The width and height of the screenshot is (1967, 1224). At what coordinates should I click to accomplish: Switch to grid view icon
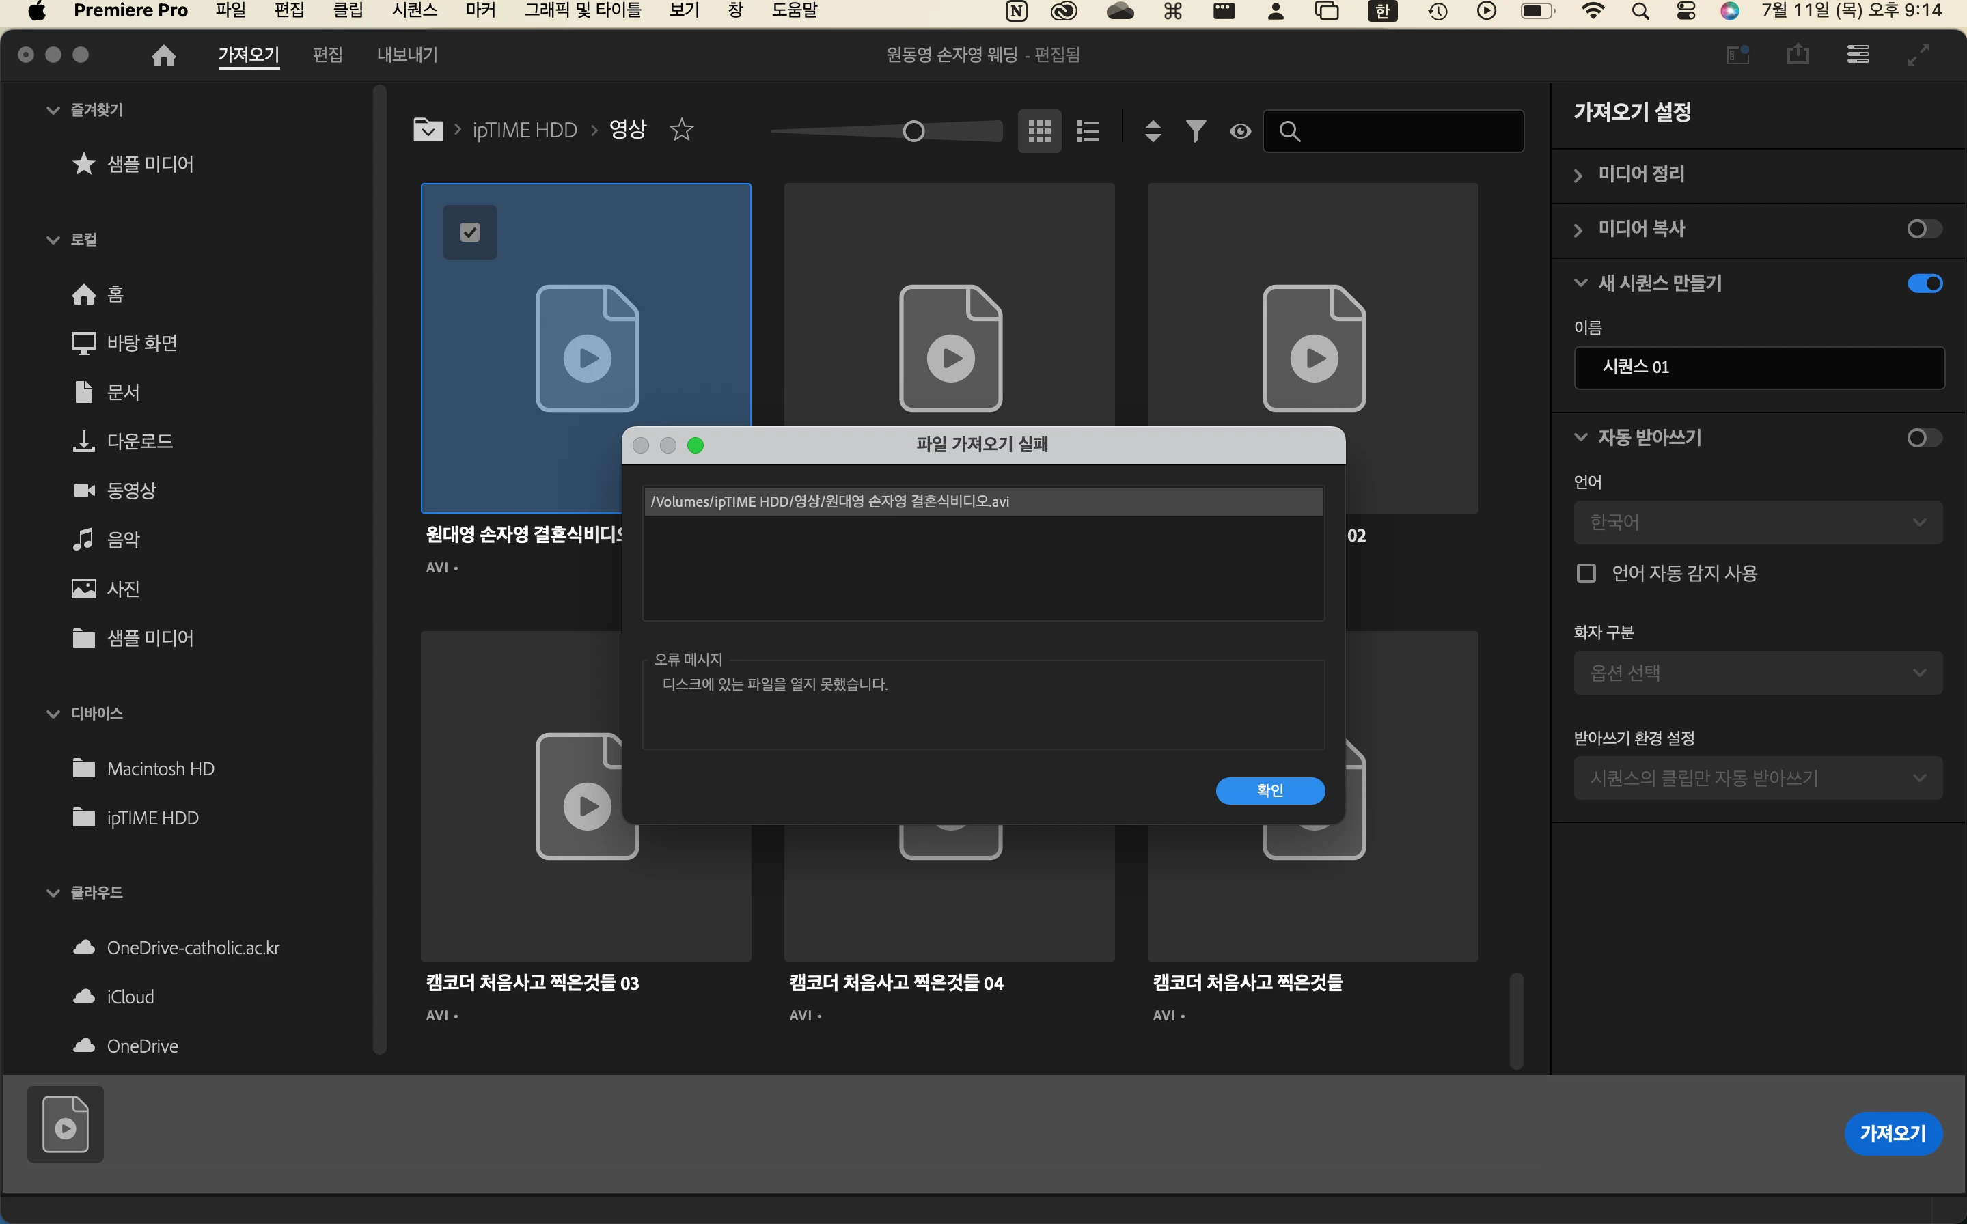coord(1039,130)
